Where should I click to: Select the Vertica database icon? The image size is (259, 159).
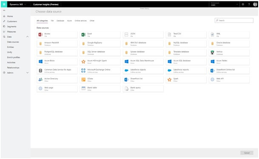[x=212, y=53]
